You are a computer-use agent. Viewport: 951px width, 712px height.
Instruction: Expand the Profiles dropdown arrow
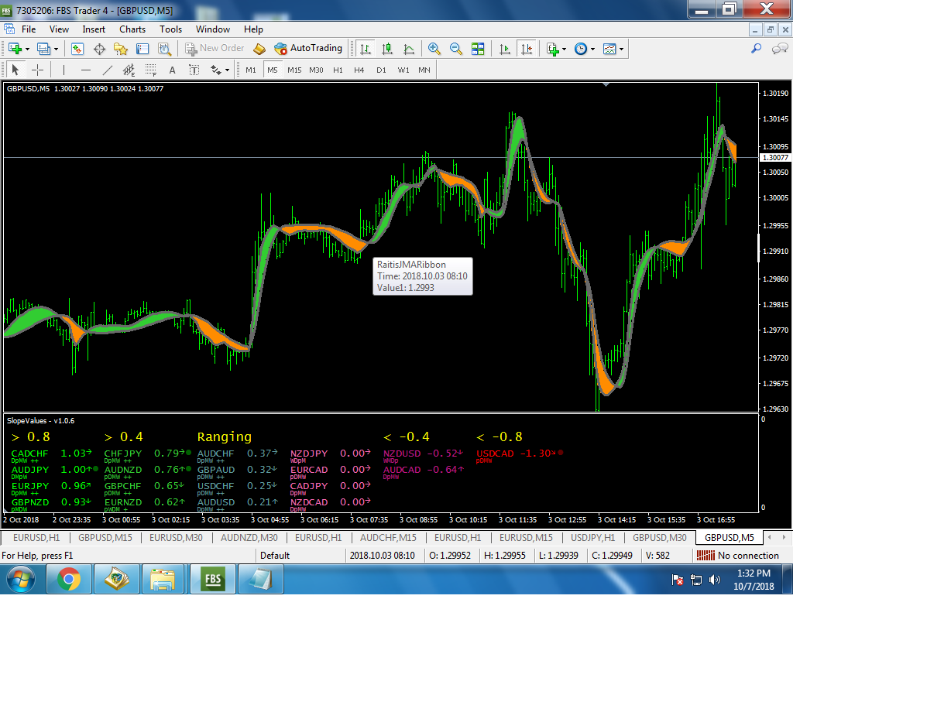click(57, 48)
